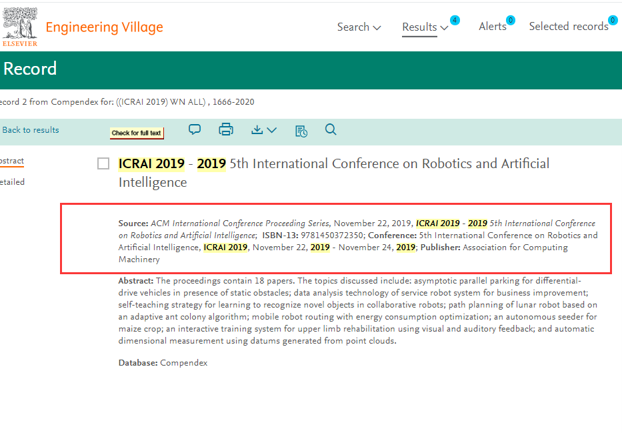Click the document with clock icon
622x433 pixels.
pos(301,131)
